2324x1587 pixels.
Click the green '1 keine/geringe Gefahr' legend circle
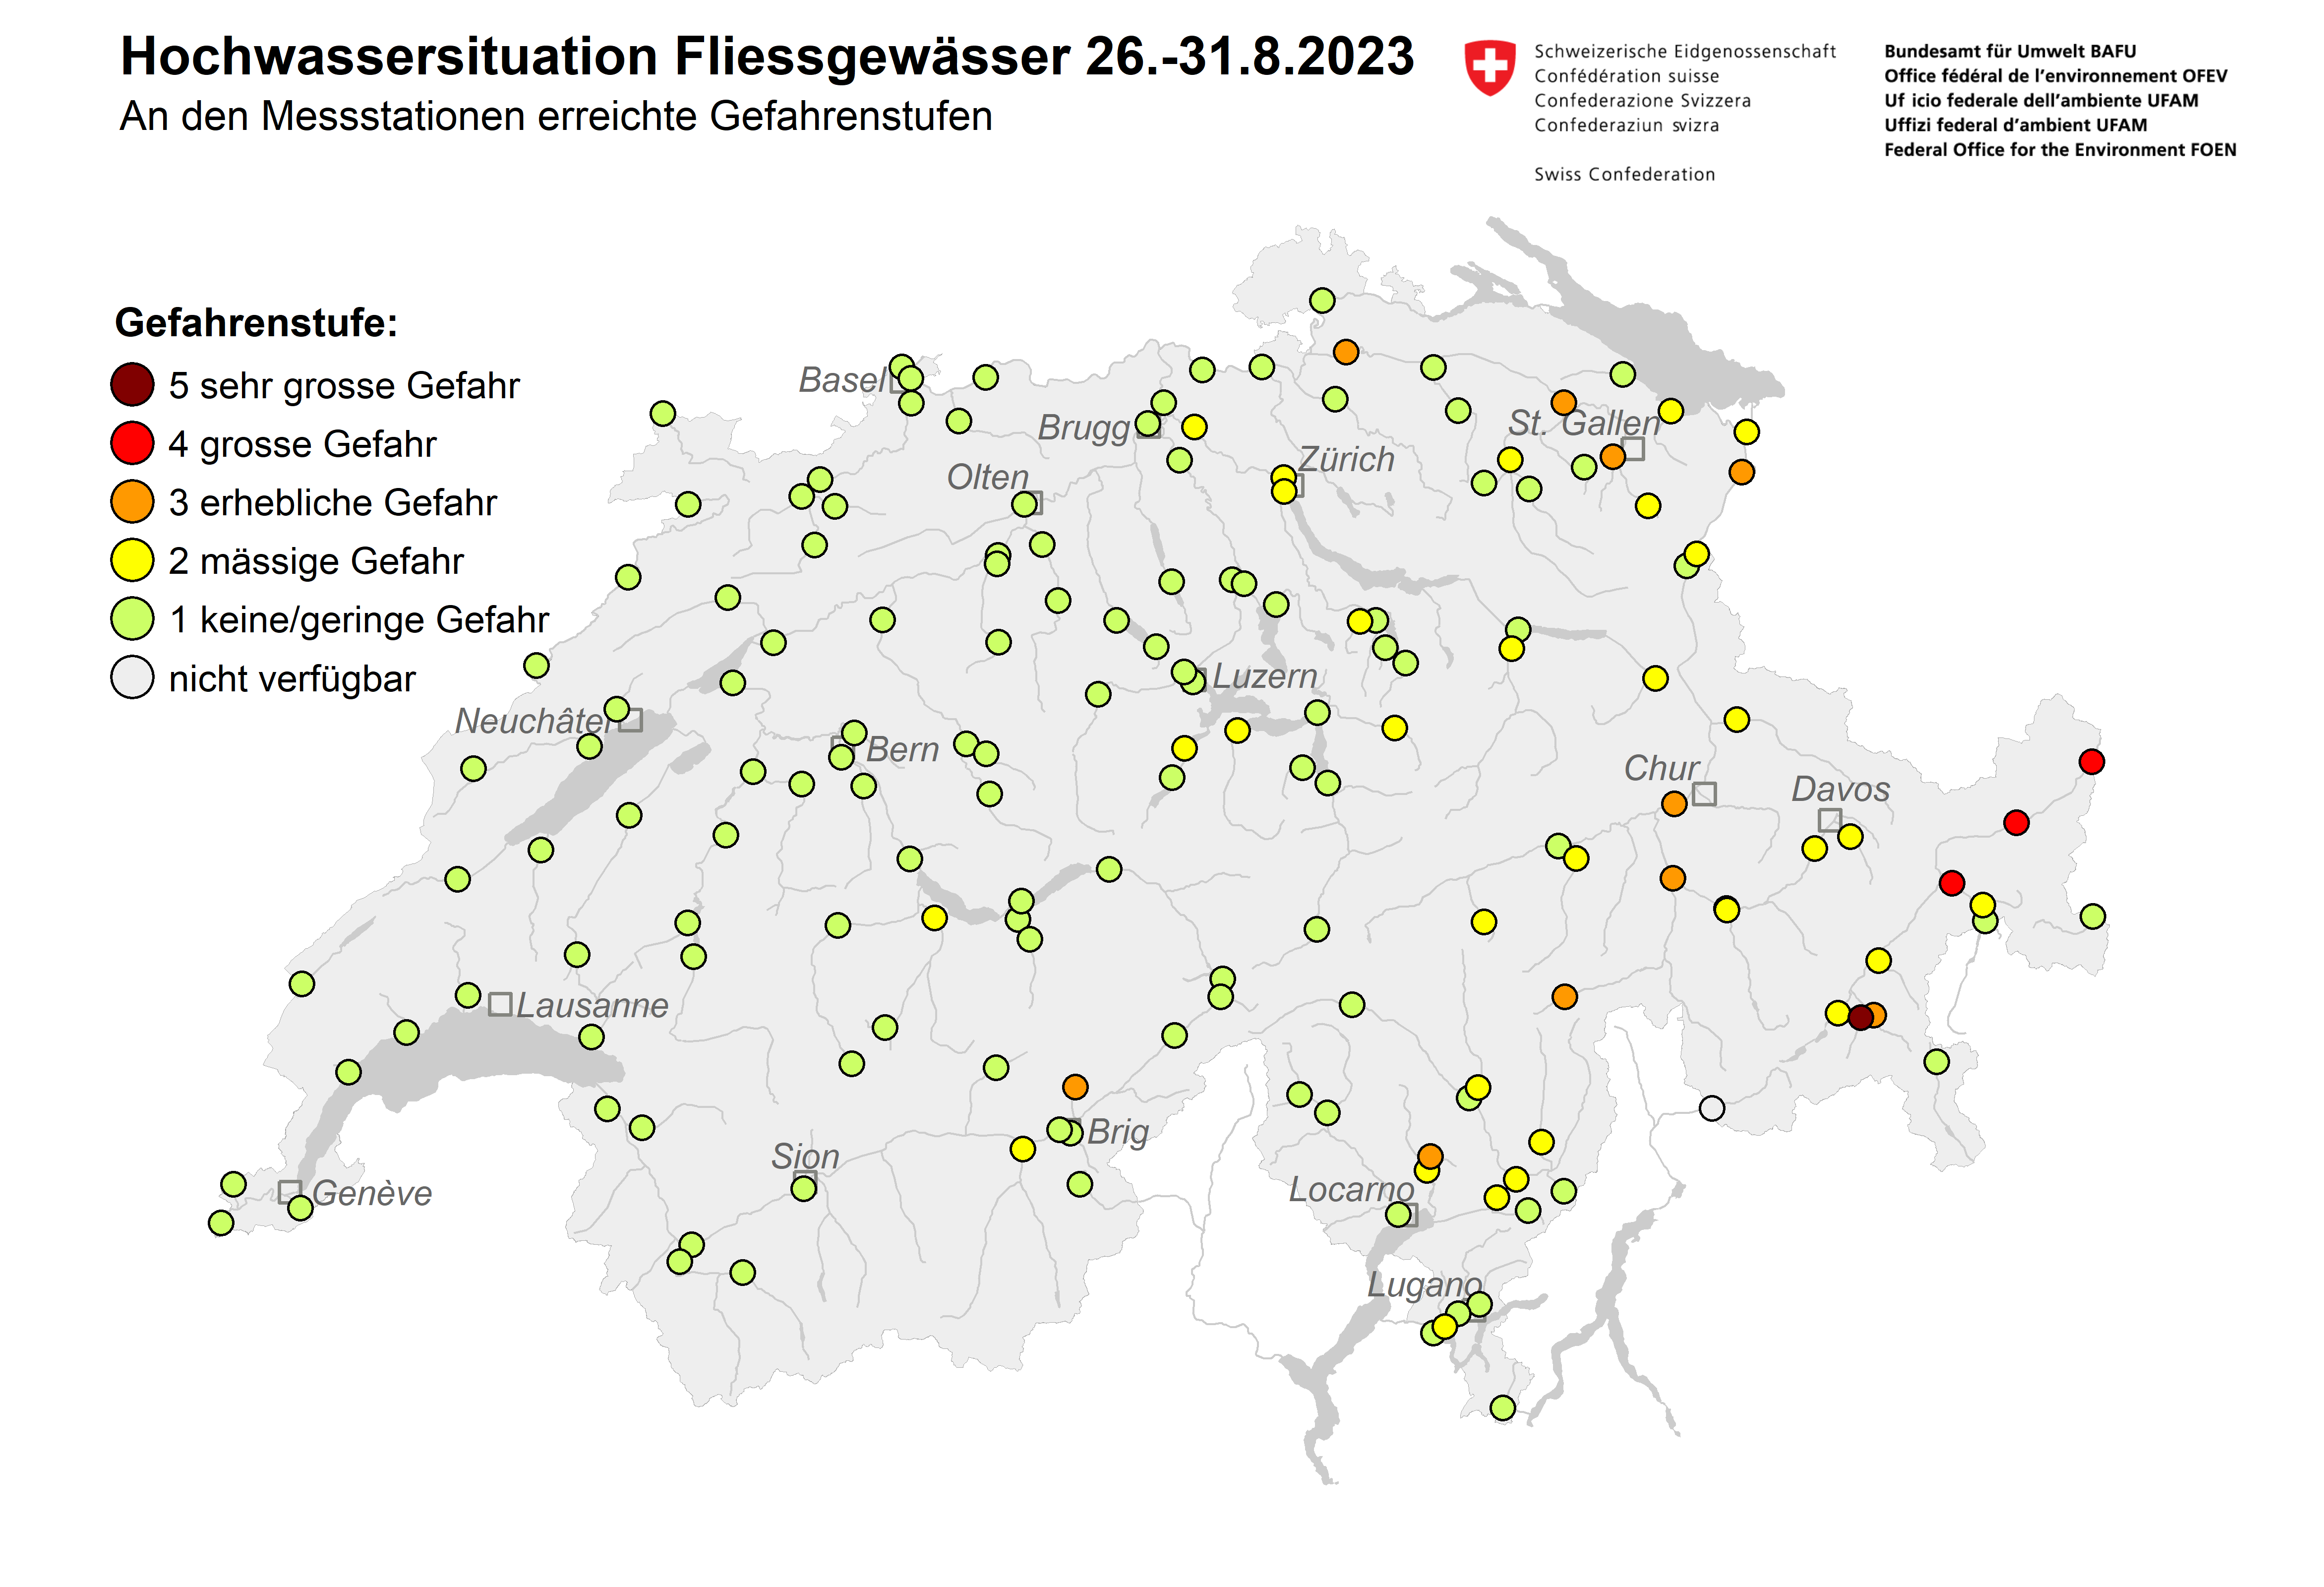click(132, 619)
